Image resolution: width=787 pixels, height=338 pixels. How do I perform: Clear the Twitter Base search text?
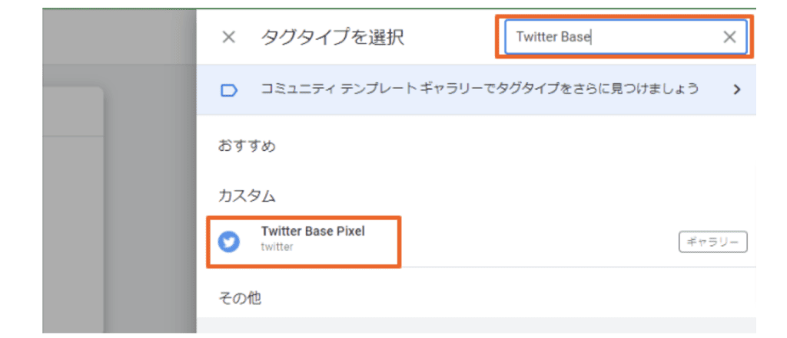point(729,37)
